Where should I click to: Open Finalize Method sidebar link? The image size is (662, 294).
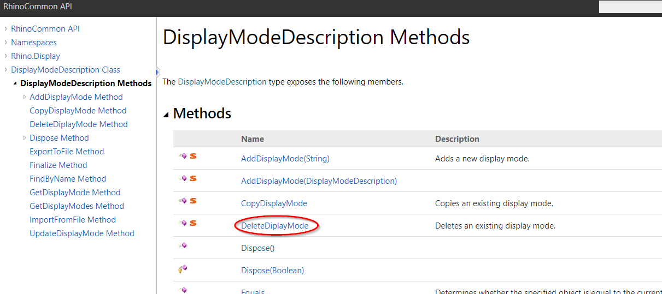click(x=58, y=165)
